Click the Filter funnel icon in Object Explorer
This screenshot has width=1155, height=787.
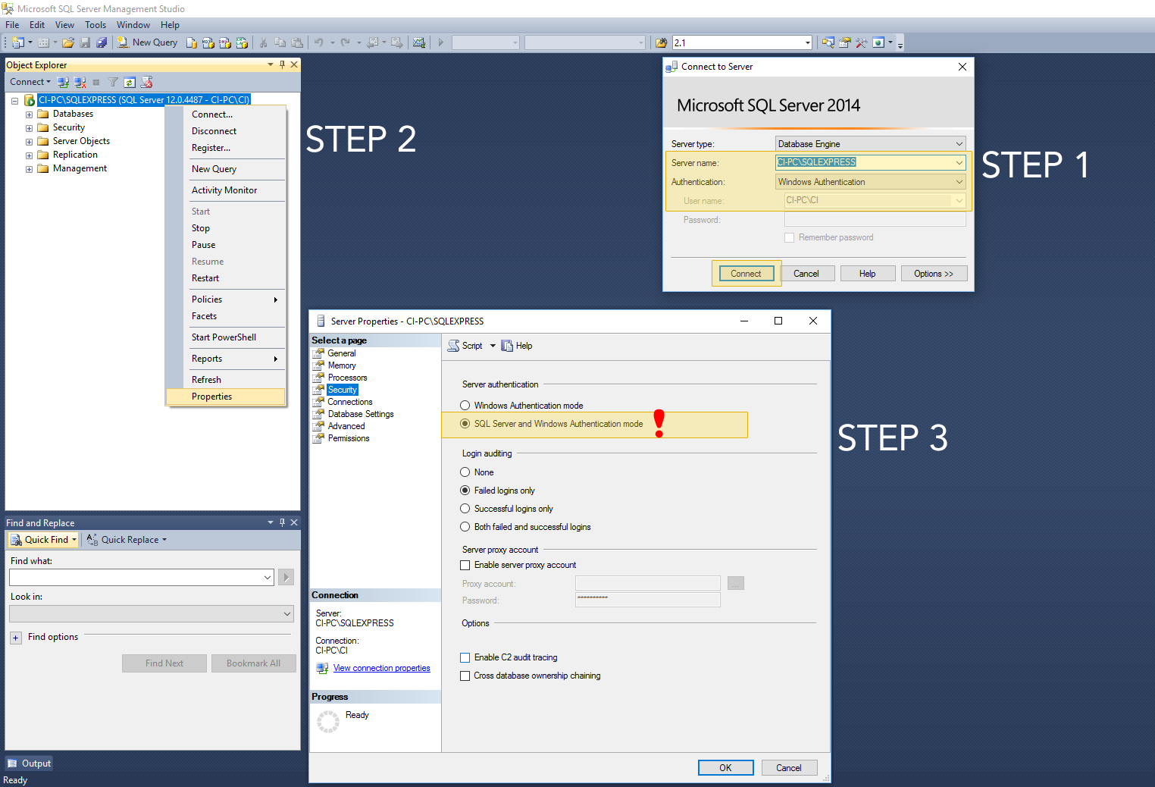(113, 82)
